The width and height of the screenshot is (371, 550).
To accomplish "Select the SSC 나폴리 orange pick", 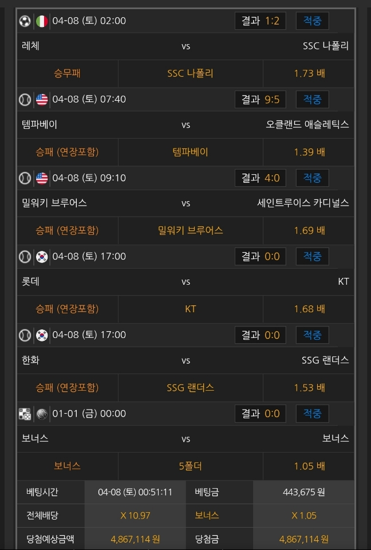I will 190,73.
